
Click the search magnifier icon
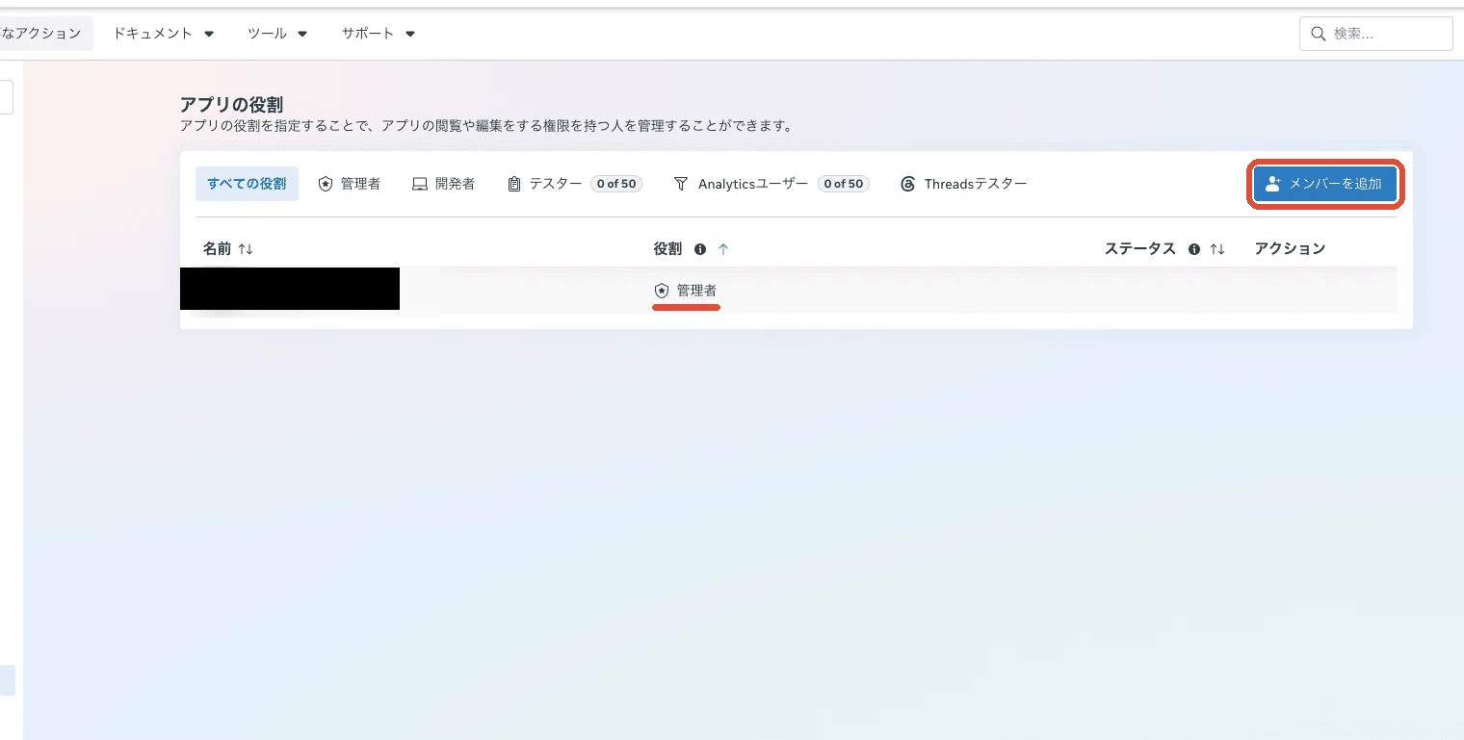[1318, 34]
